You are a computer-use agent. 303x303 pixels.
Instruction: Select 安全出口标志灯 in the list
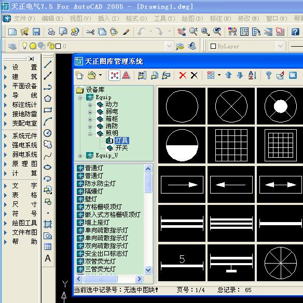click(x=106, y=254)
